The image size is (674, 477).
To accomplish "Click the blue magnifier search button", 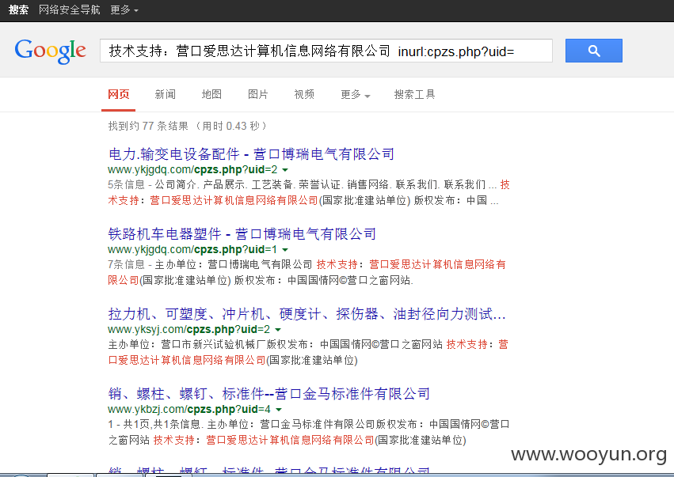I will tap(594, 51).
